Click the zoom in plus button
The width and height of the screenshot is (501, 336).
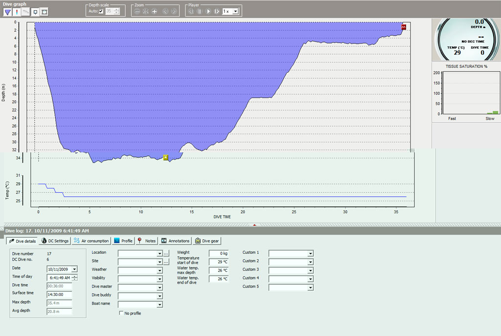155,11
